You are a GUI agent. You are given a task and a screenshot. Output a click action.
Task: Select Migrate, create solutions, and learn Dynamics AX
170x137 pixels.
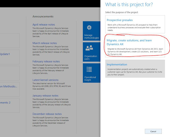click(x=135, y=46)
